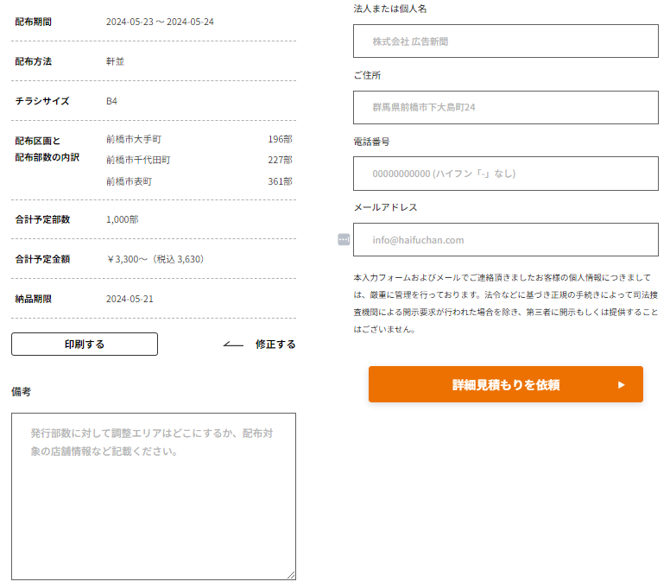Image resolution: width=670 pixels, height=588 pixels.
Task: Click the resize grip of remarks textarea
Action: tap(291, 575)
